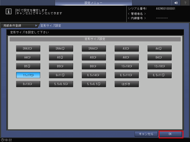
Task: Confirm settings with the OK button
Action: click(171, 134)
